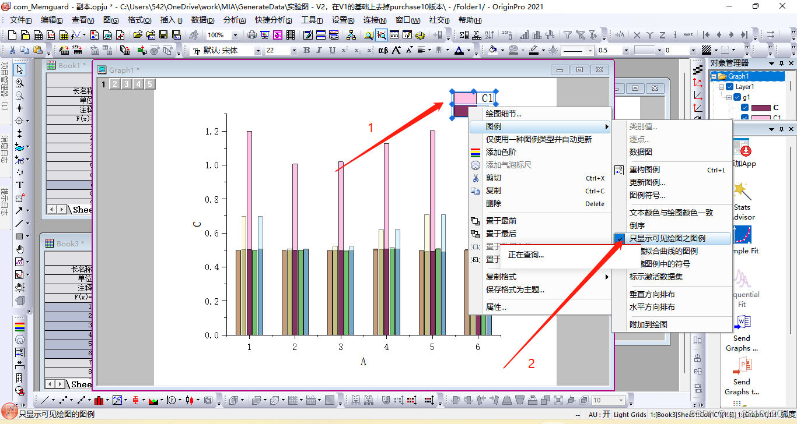The width and height of the screenshot is (797, 424).
Task: Open the 文件(F) menu
Action: (x=20, y=20)
